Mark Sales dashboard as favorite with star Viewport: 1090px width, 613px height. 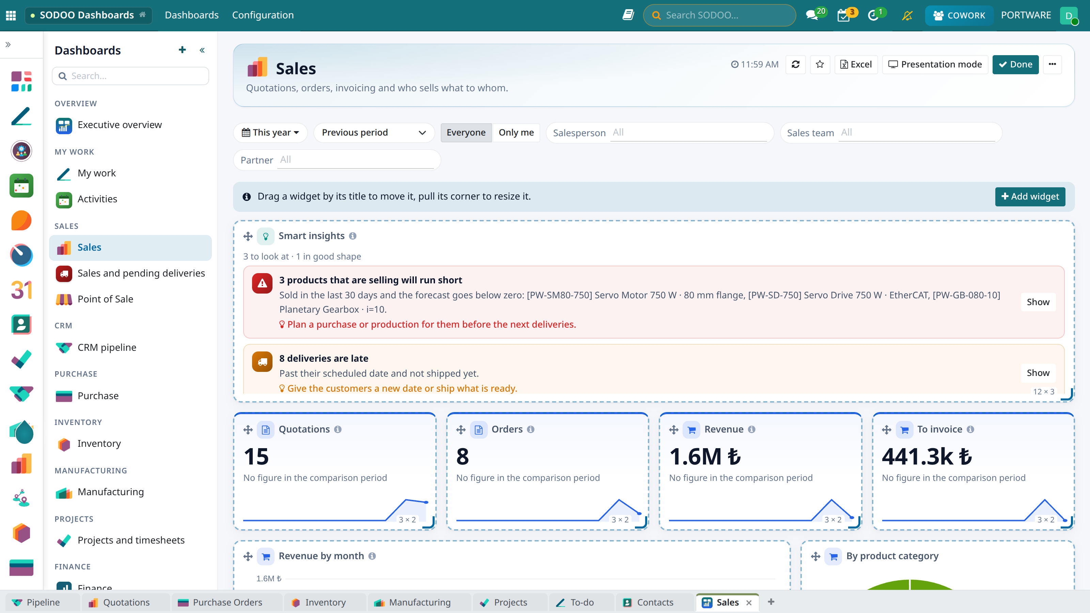tap(820, 64)
